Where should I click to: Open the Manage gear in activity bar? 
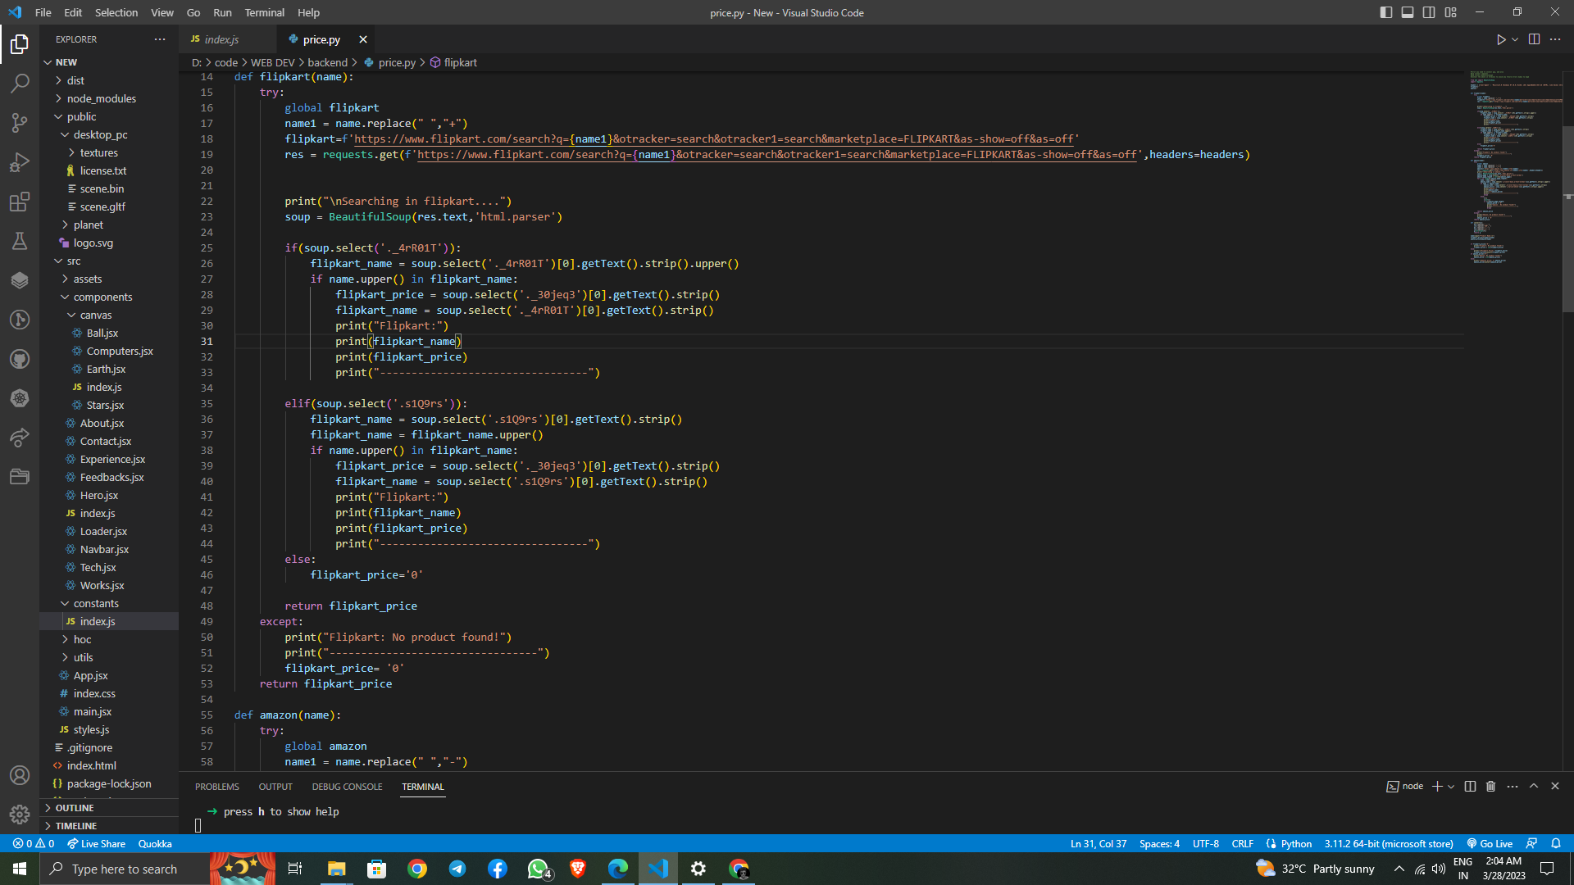tap(20, 815)
